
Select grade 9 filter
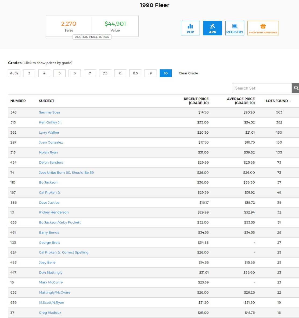[x=150, y=73]
